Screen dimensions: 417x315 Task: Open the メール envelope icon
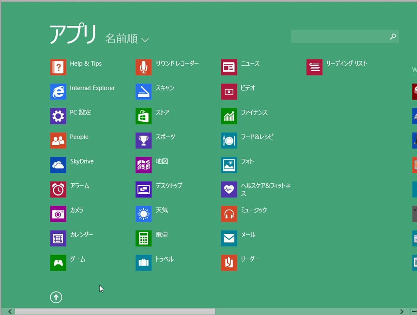pos(229,239)
